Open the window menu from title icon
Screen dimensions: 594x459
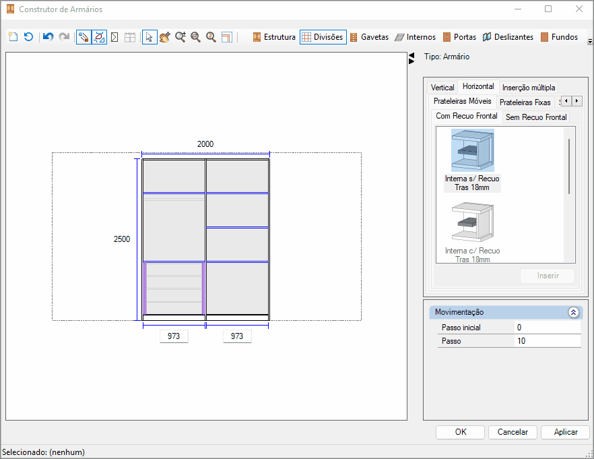click(10, 9)
